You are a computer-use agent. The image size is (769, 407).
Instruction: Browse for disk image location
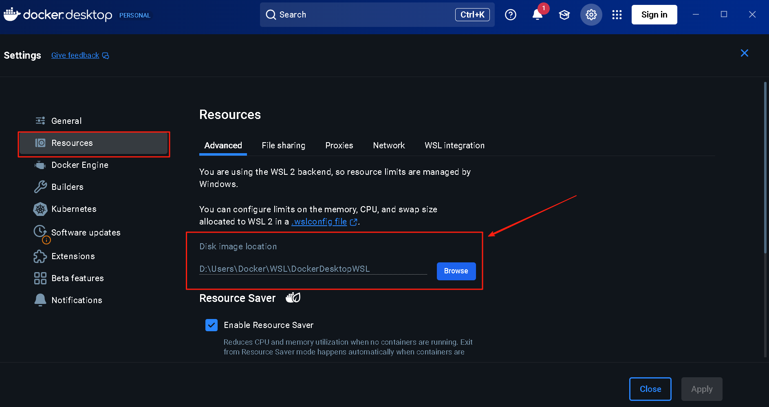(456, 271)
